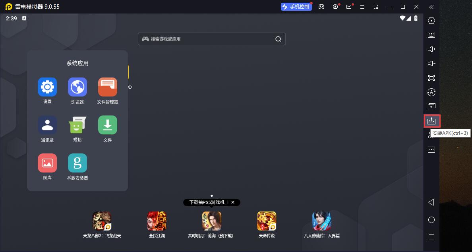
Task: Open the multi-instance manager
Action: point(431,106)
